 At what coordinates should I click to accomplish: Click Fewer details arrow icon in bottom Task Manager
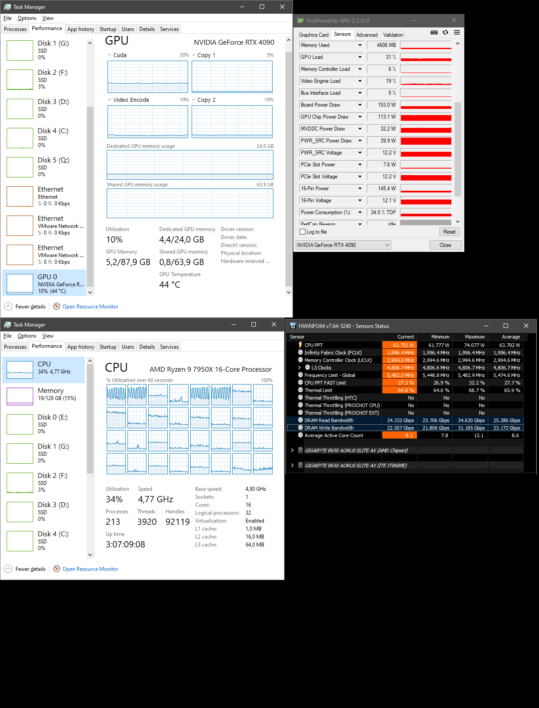pyautogui.click(x=8, y=569)
